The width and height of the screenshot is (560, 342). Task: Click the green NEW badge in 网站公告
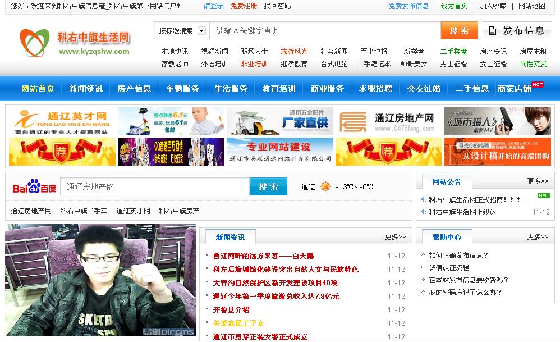click(543, 196)
